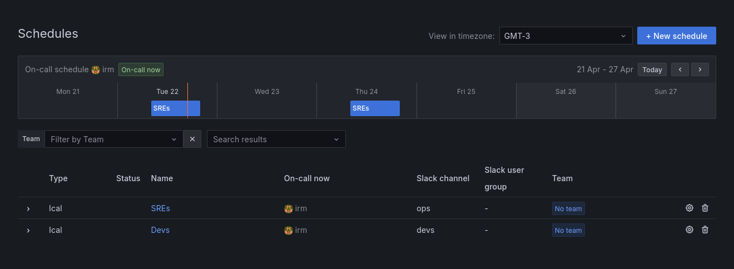Open settings gear for SREs schedule
734x269 pixels.
point(690,208)
